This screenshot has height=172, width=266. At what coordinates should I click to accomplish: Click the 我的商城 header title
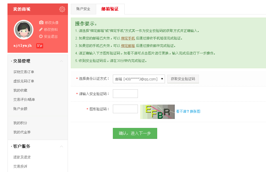point(22,9)
